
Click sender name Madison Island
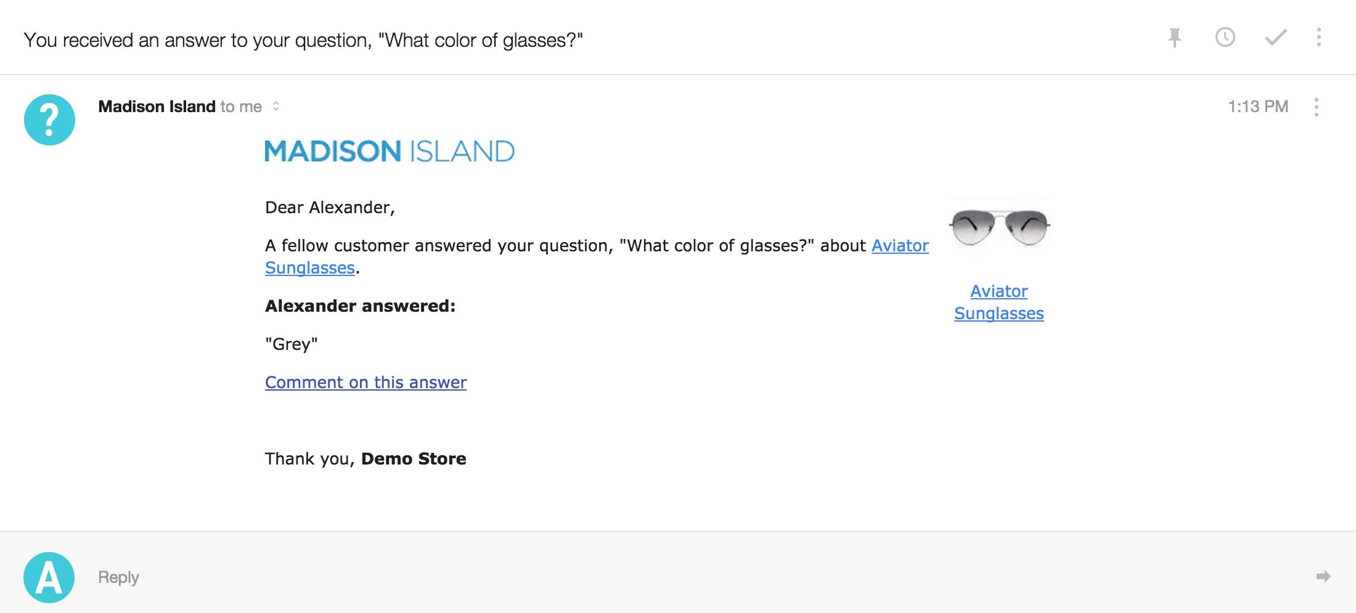coord(157,107)
